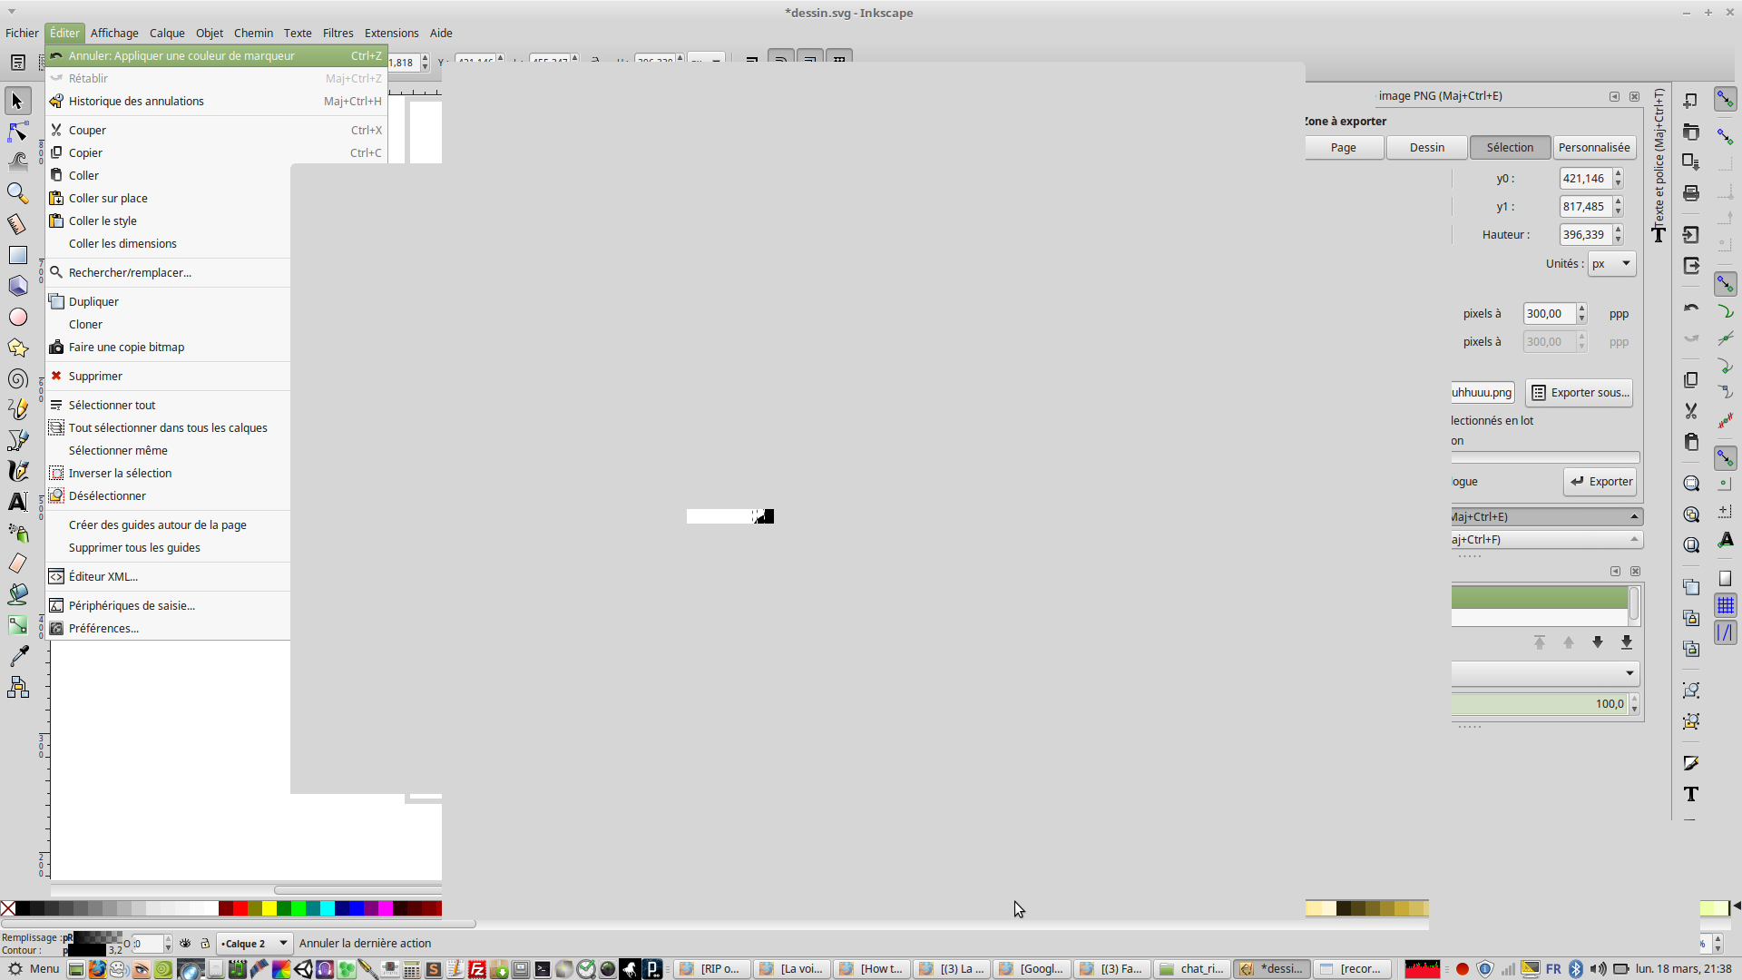
Task: Select the Text tool in toolbox
Action: 17,502
